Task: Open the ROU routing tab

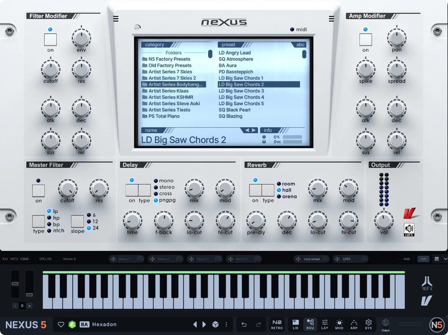Action: coord(310,324)
